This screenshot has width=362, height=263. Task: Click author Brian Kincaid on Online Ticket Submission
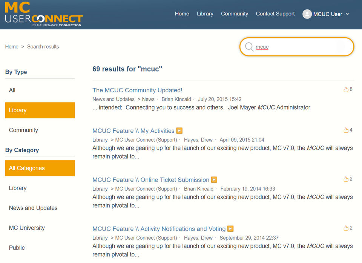199,189
